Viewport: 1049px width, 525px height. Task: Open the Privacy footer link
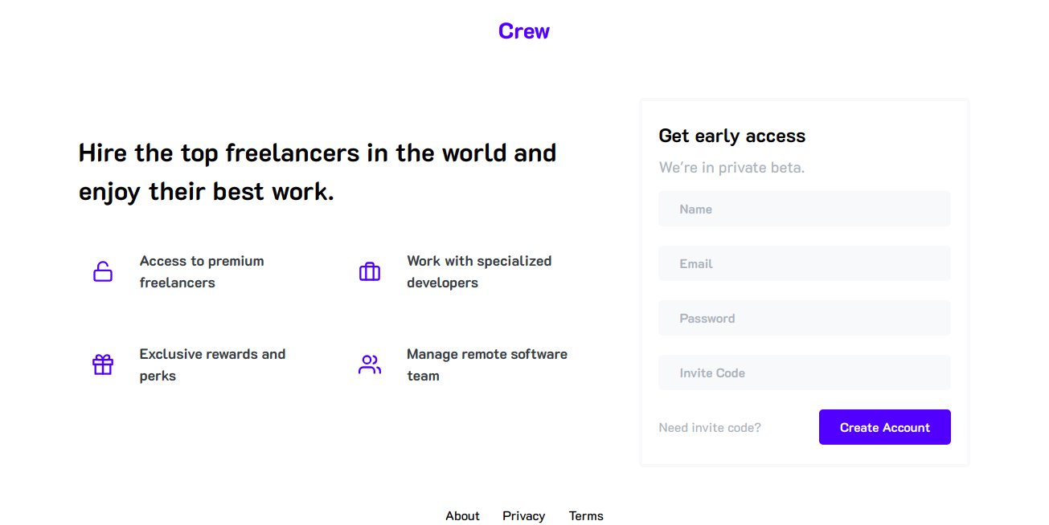[x=524, y=516]
